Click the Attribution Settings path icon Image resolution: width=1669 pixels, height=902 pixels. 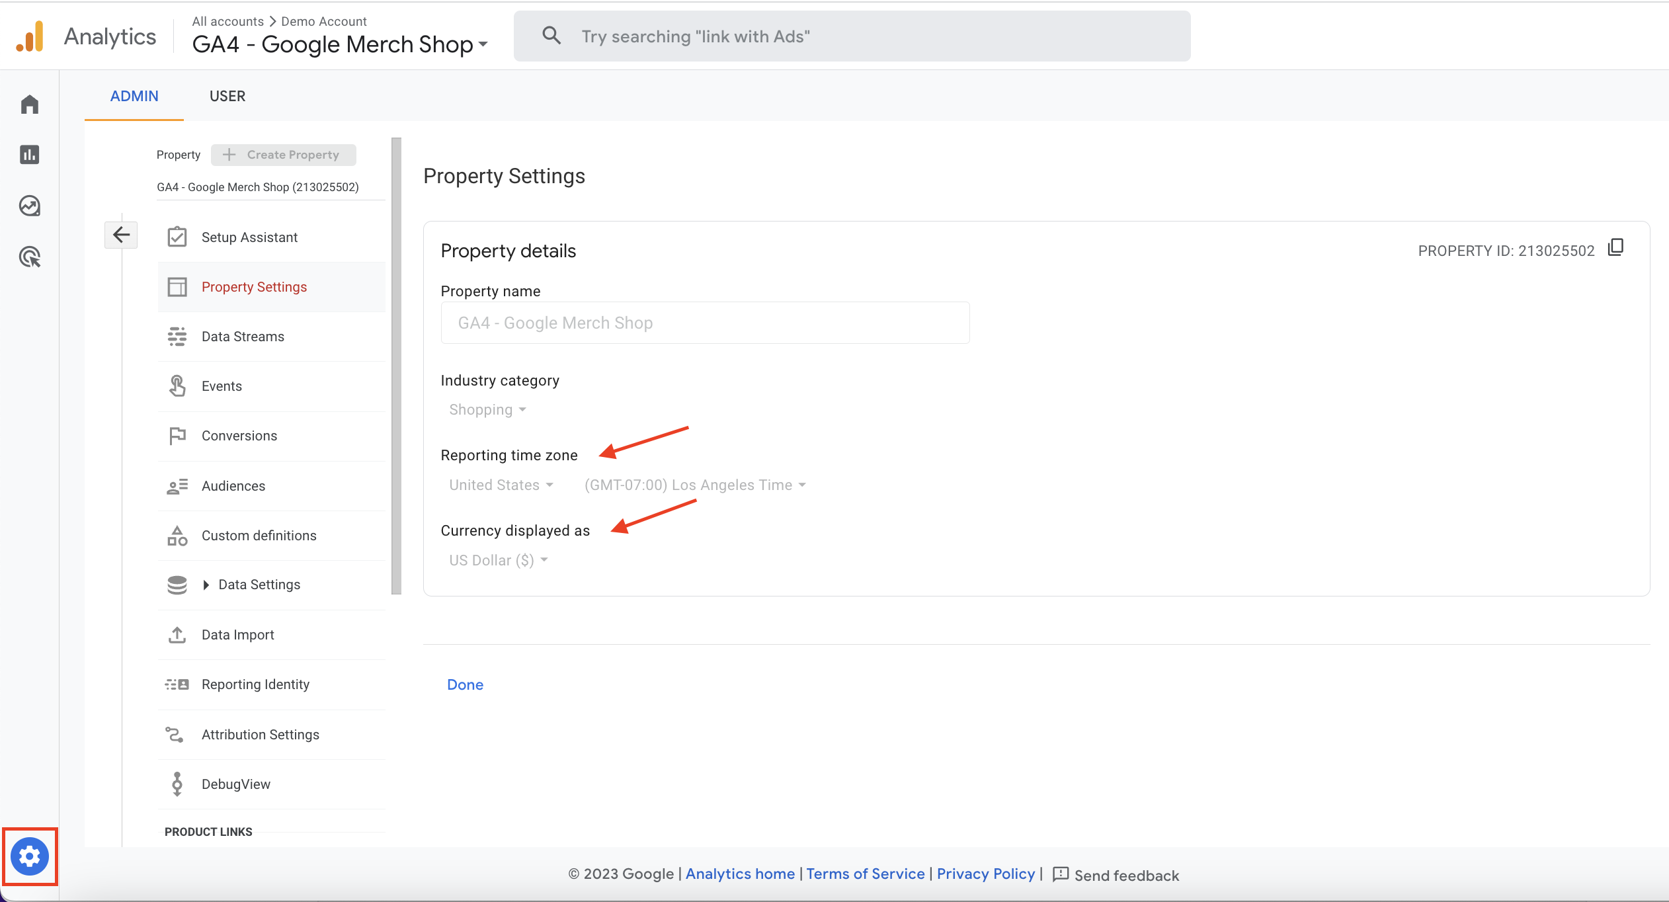point(175,735)
